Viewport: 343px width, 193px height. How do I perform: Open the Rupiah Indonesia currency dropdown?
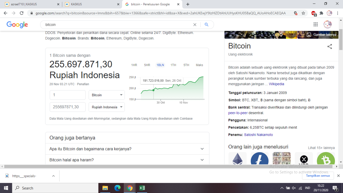[106, 107]
